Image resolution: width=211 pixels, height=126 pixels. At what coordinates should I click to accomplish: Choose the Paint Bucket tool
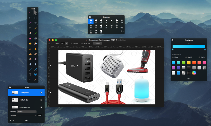pyautogui.click(x=35, y=38)
